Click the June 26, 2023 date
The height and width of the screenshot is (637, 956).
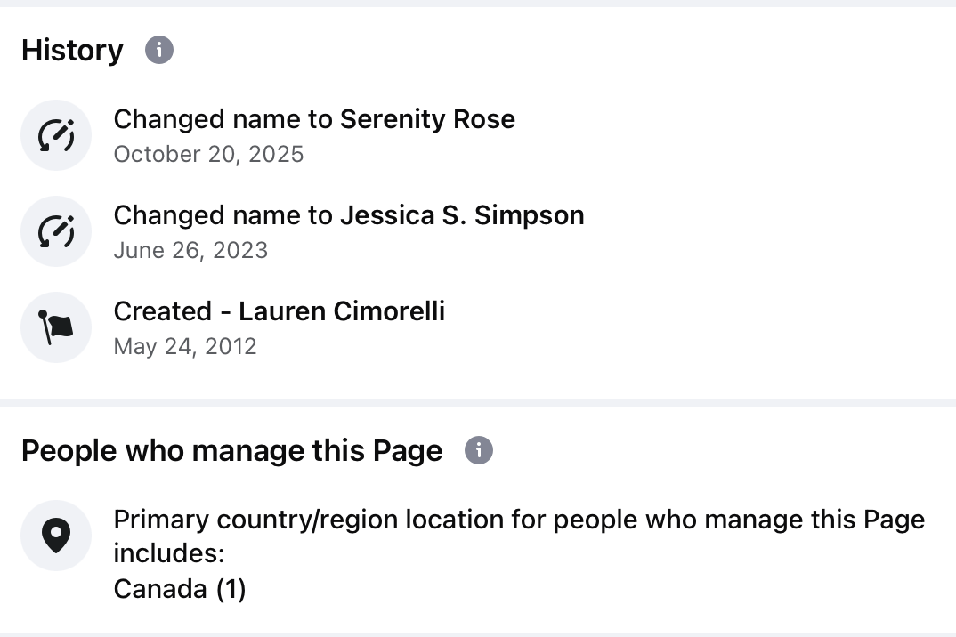190,251
